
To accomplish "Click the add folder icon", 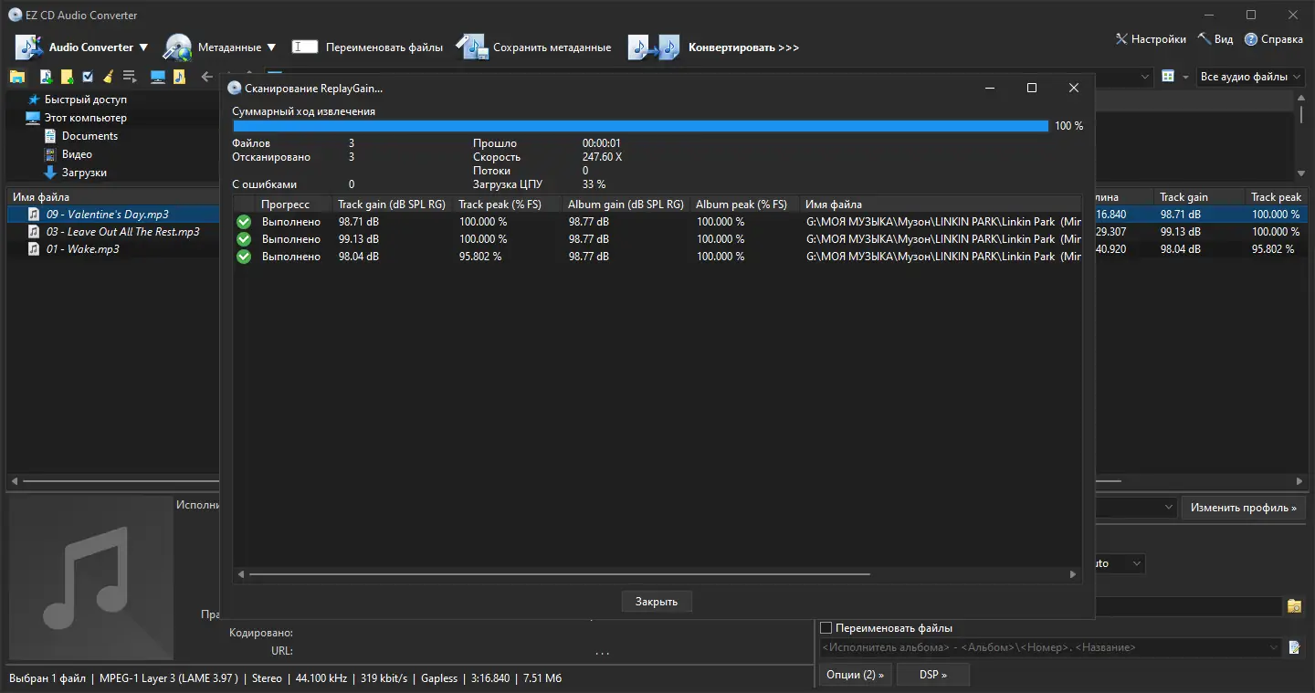I will pyautogui.click(x=67, y=77).
